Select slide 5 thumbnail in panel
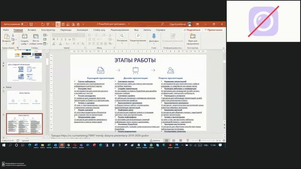Viewport: 301px width, 169px height. coord(24,100)
